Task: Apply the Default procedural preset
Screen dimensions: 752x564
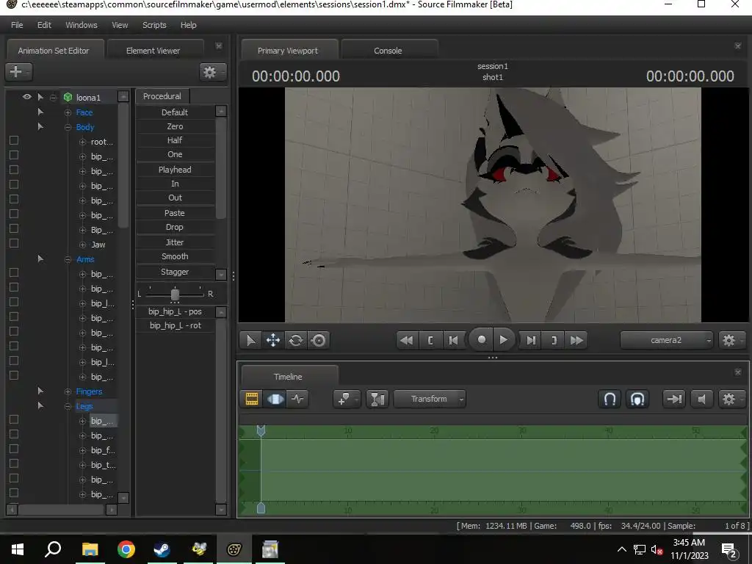Action: click(175, 112)
